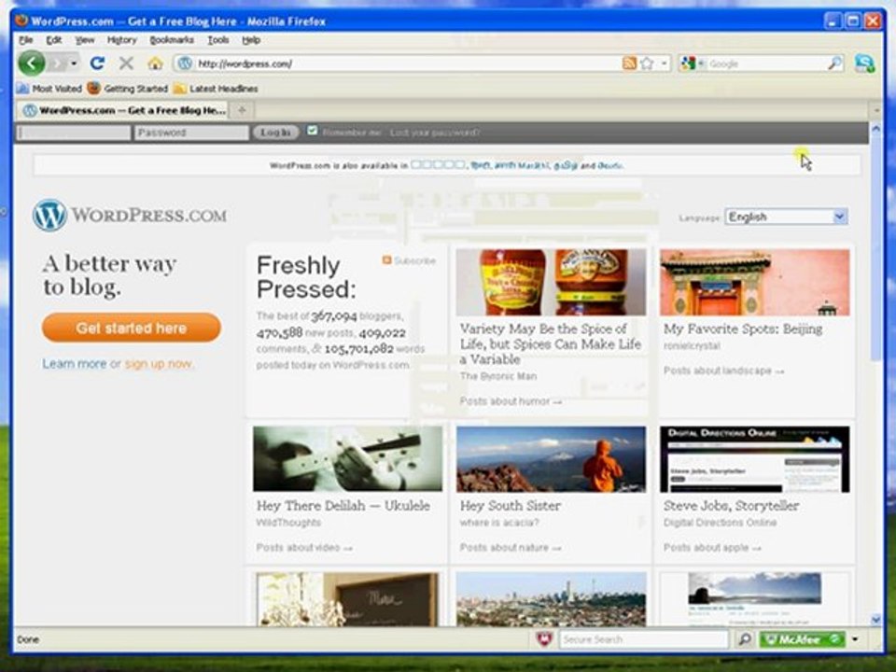Viewport: 896px width, 672px height.
Task: Click the orange RSS feed icon in address bar
Action: click(629, 63)
